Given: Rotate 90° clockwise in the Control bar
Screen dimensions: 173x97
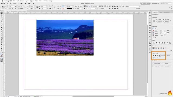Looking at the screenshot, I should click(x=50, y=6).
